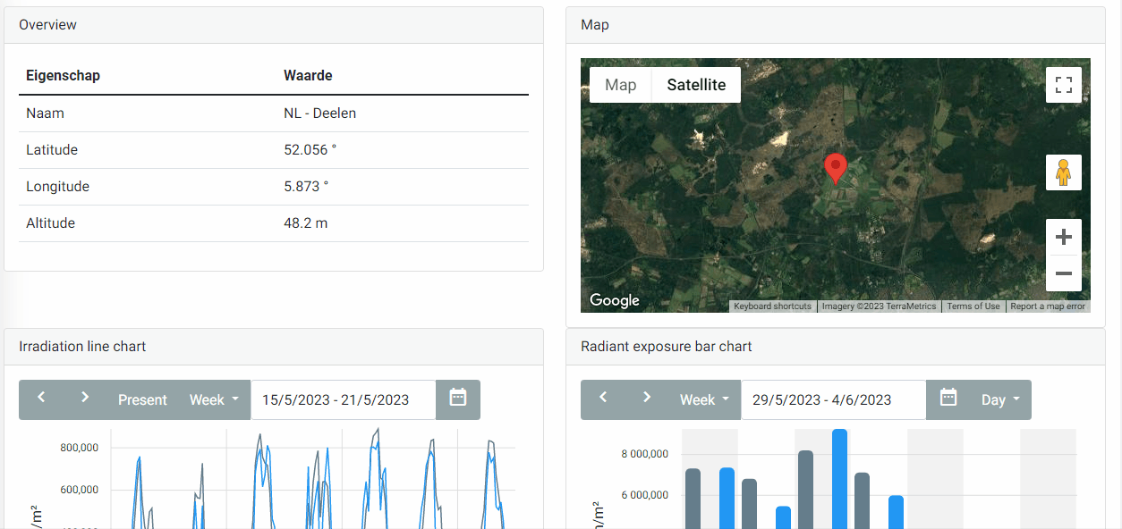Click the Eigenschap column header
The width and height of the screenshot is (1122, 529).
pos(63,76)
